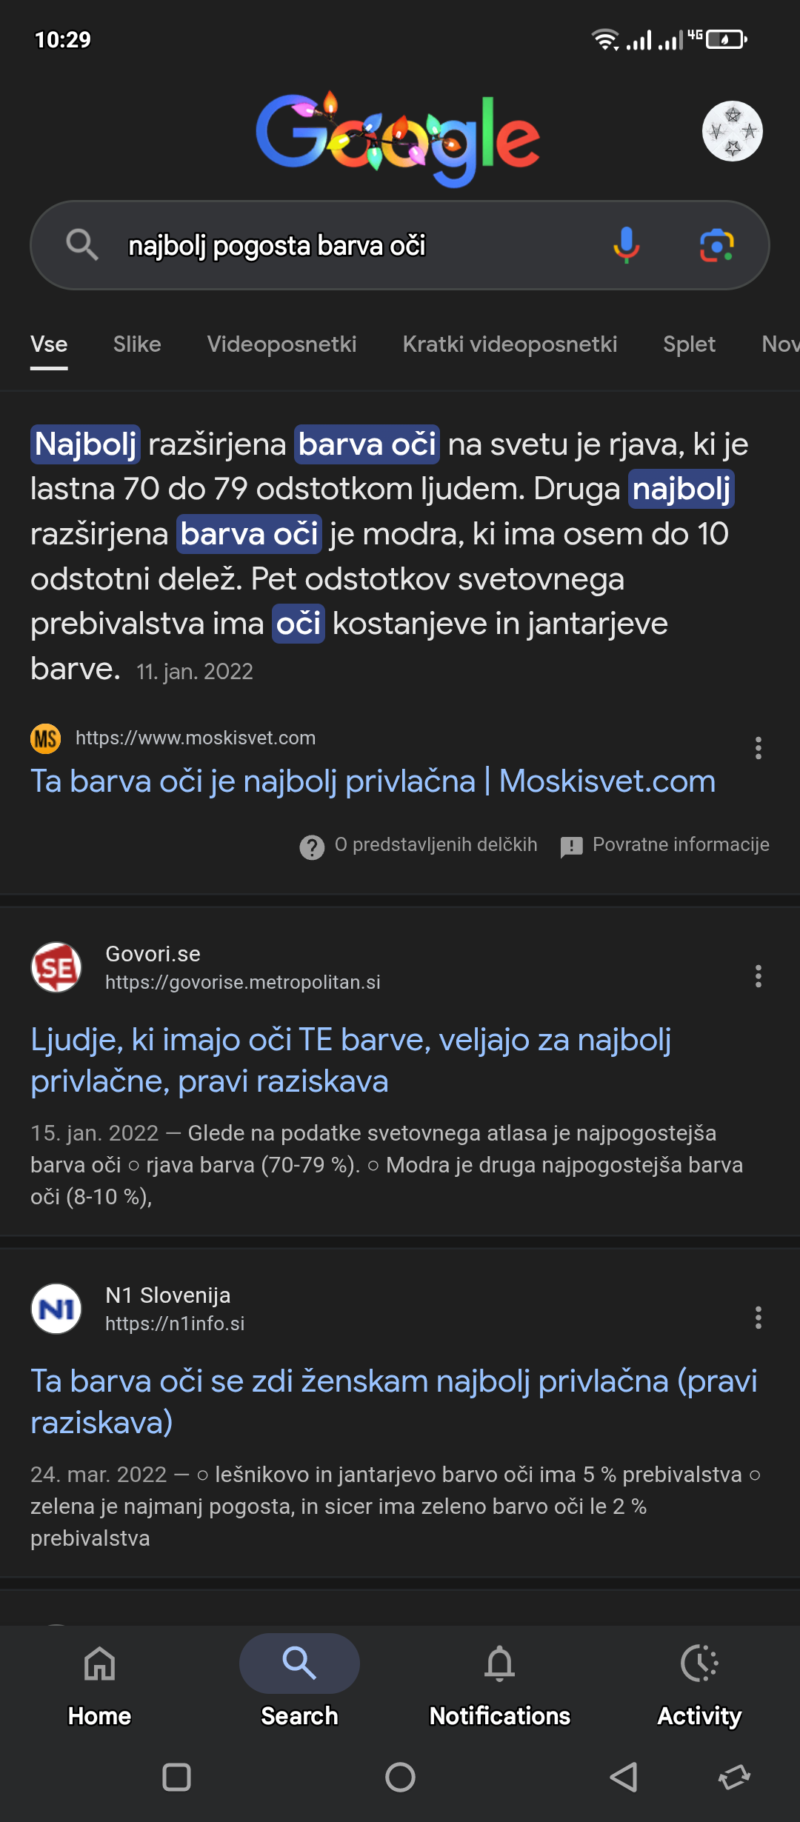
Task: Tap the Android back navigation button
Action: (624, 1777)
